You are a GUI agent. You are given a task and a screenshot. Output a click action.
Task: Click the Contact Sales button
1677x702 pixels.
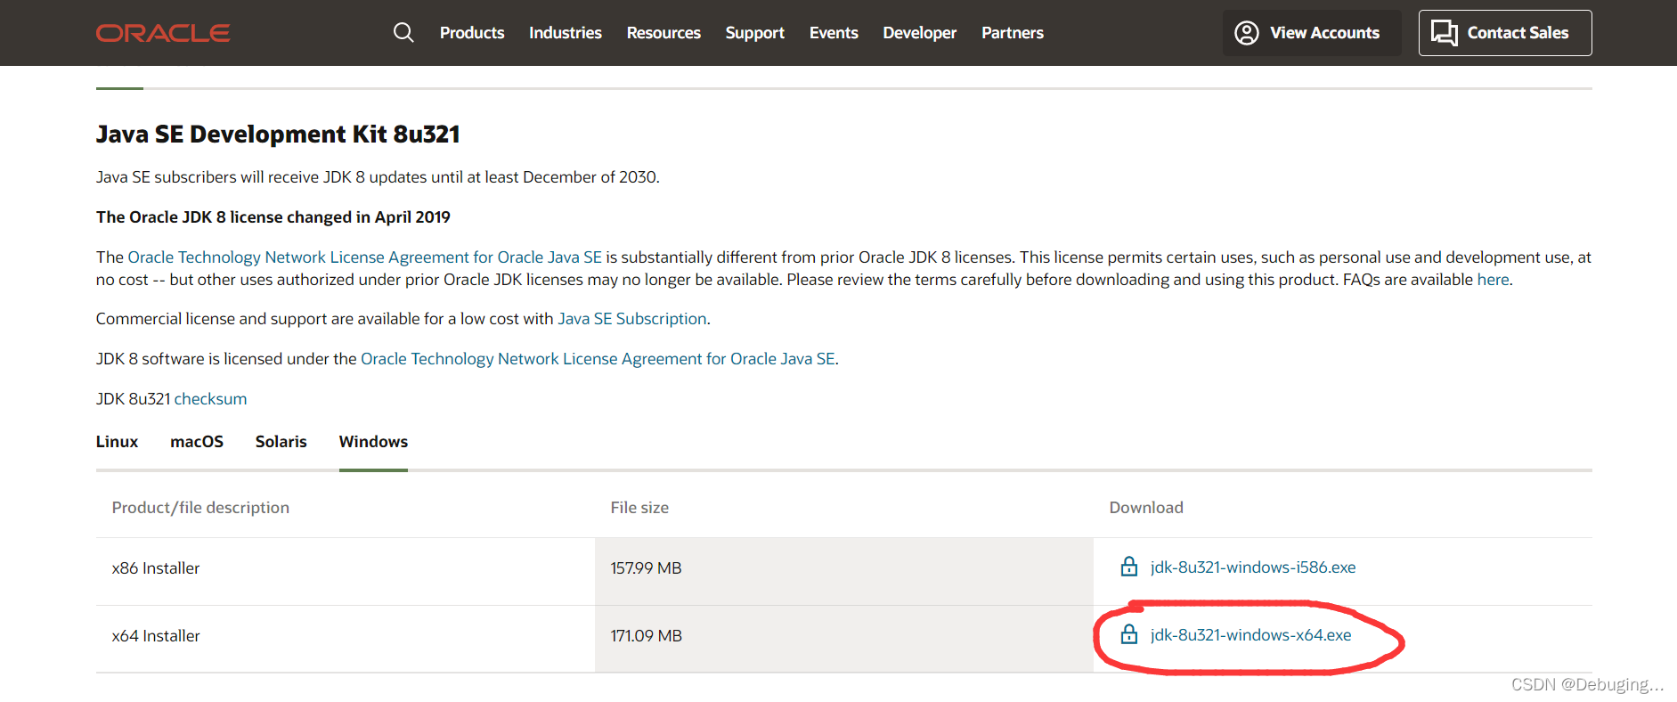tap(1505, 33)
